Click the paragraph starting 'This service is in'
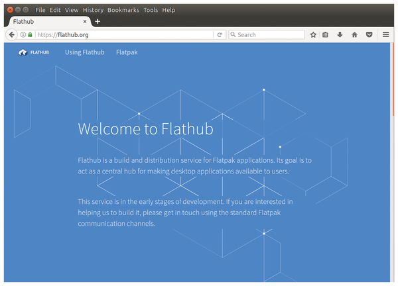Screen dimensions: 398x286 (185, 213)
